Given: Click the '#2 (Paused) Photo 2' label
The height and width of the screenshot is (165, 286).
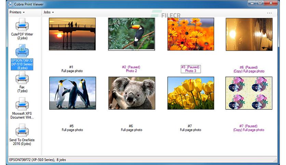Looking at the screenshot, I should [x=131, y=69].
